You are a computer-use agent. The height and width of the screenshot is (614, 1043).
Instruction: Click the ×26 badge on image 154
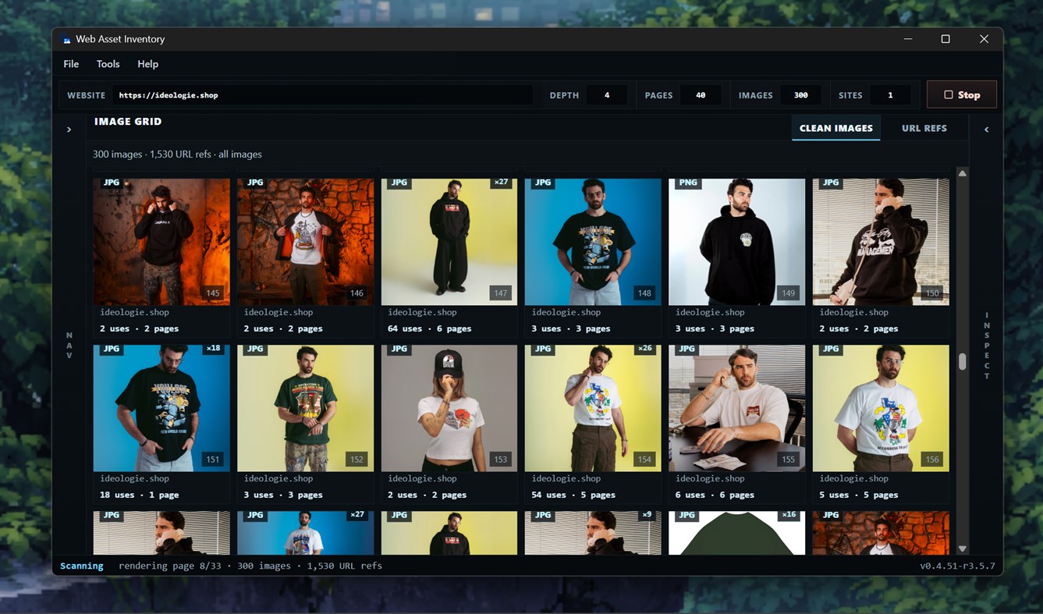point(644,349)
